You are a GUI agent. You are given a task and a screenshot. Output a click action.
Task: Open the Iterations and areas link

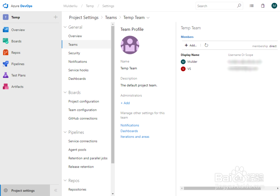(135, 136)
